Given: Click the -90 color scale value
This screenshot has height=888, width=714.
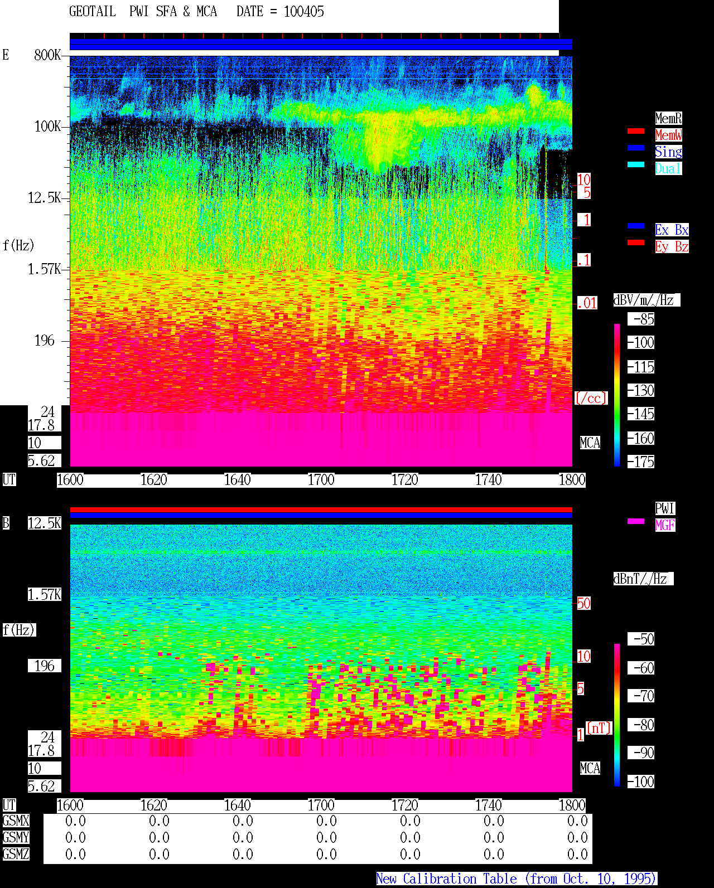Looking at the screenshot, I should pyautogui.click(x=641, y=753).
